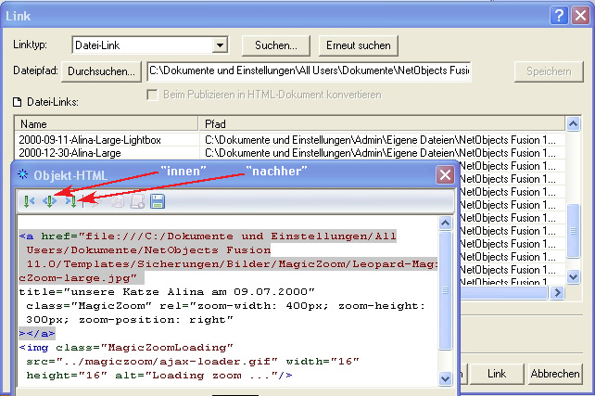Click the Suchen... button
The width and height of the screenshot is (595, 396).
point(275,45)
